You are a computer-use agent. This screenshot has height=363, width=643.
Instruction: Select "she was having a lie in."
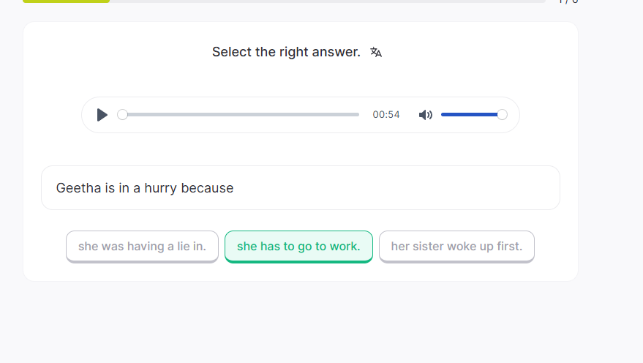(x=142, y=247)
